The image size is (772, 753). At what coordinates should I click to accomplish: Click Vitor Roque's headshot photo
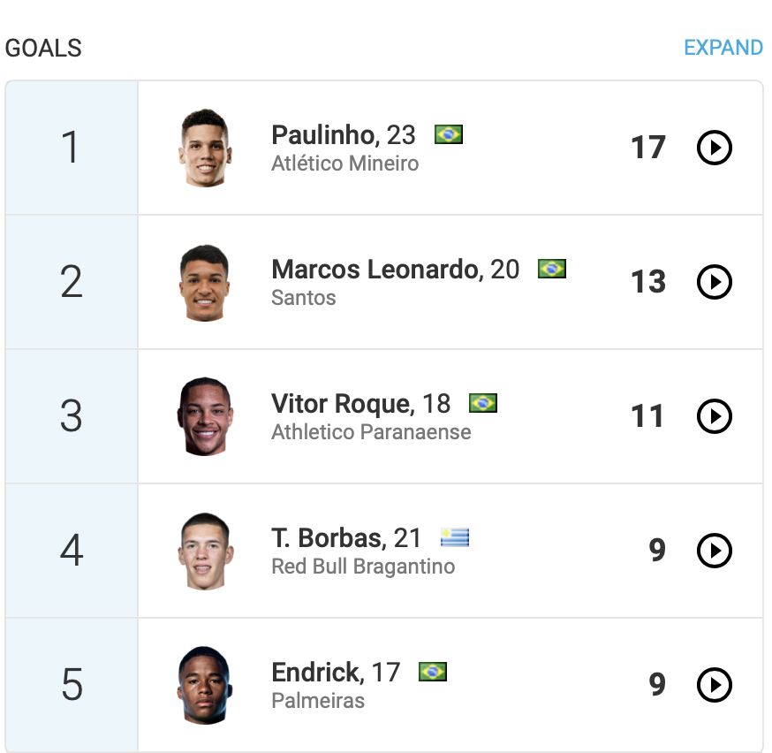pos(205,416)
